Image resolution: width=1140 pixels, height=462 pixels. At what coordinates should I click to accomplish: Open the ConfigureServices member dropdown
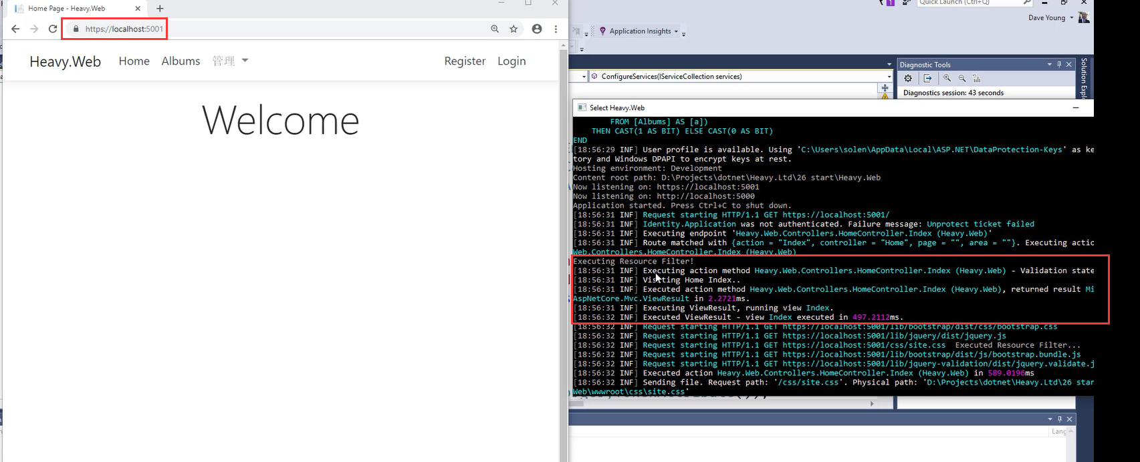(889, 77)
